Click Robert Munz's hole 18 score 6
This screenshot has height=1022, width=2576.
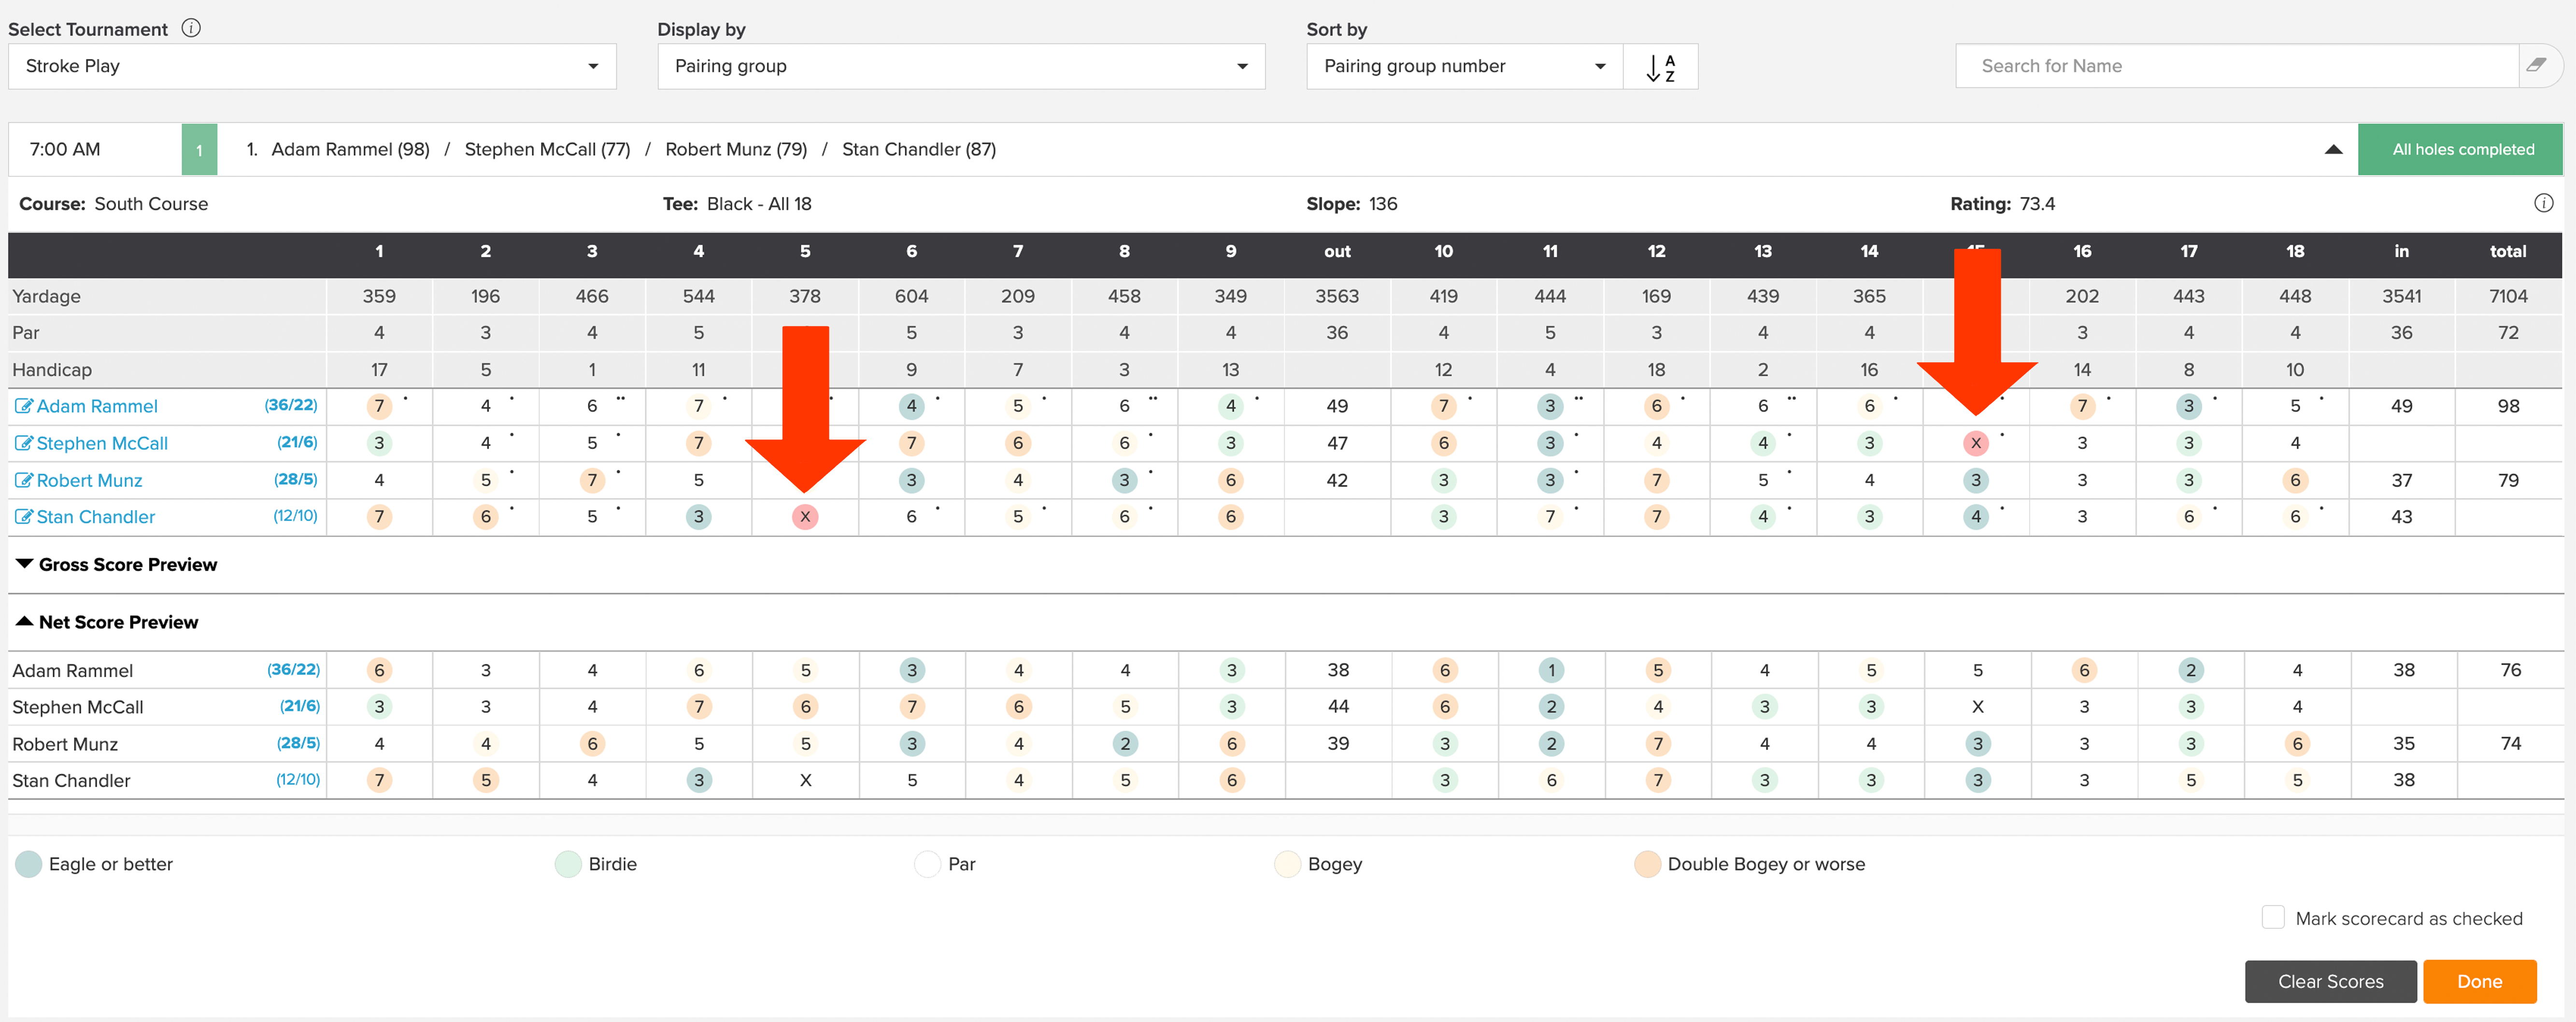click(x=2295, y=480)
